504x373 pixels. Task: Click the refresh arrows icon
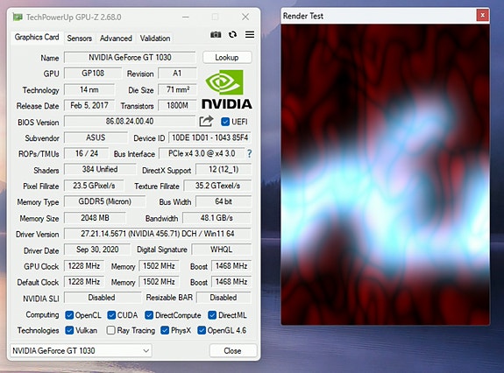[232, 34]
